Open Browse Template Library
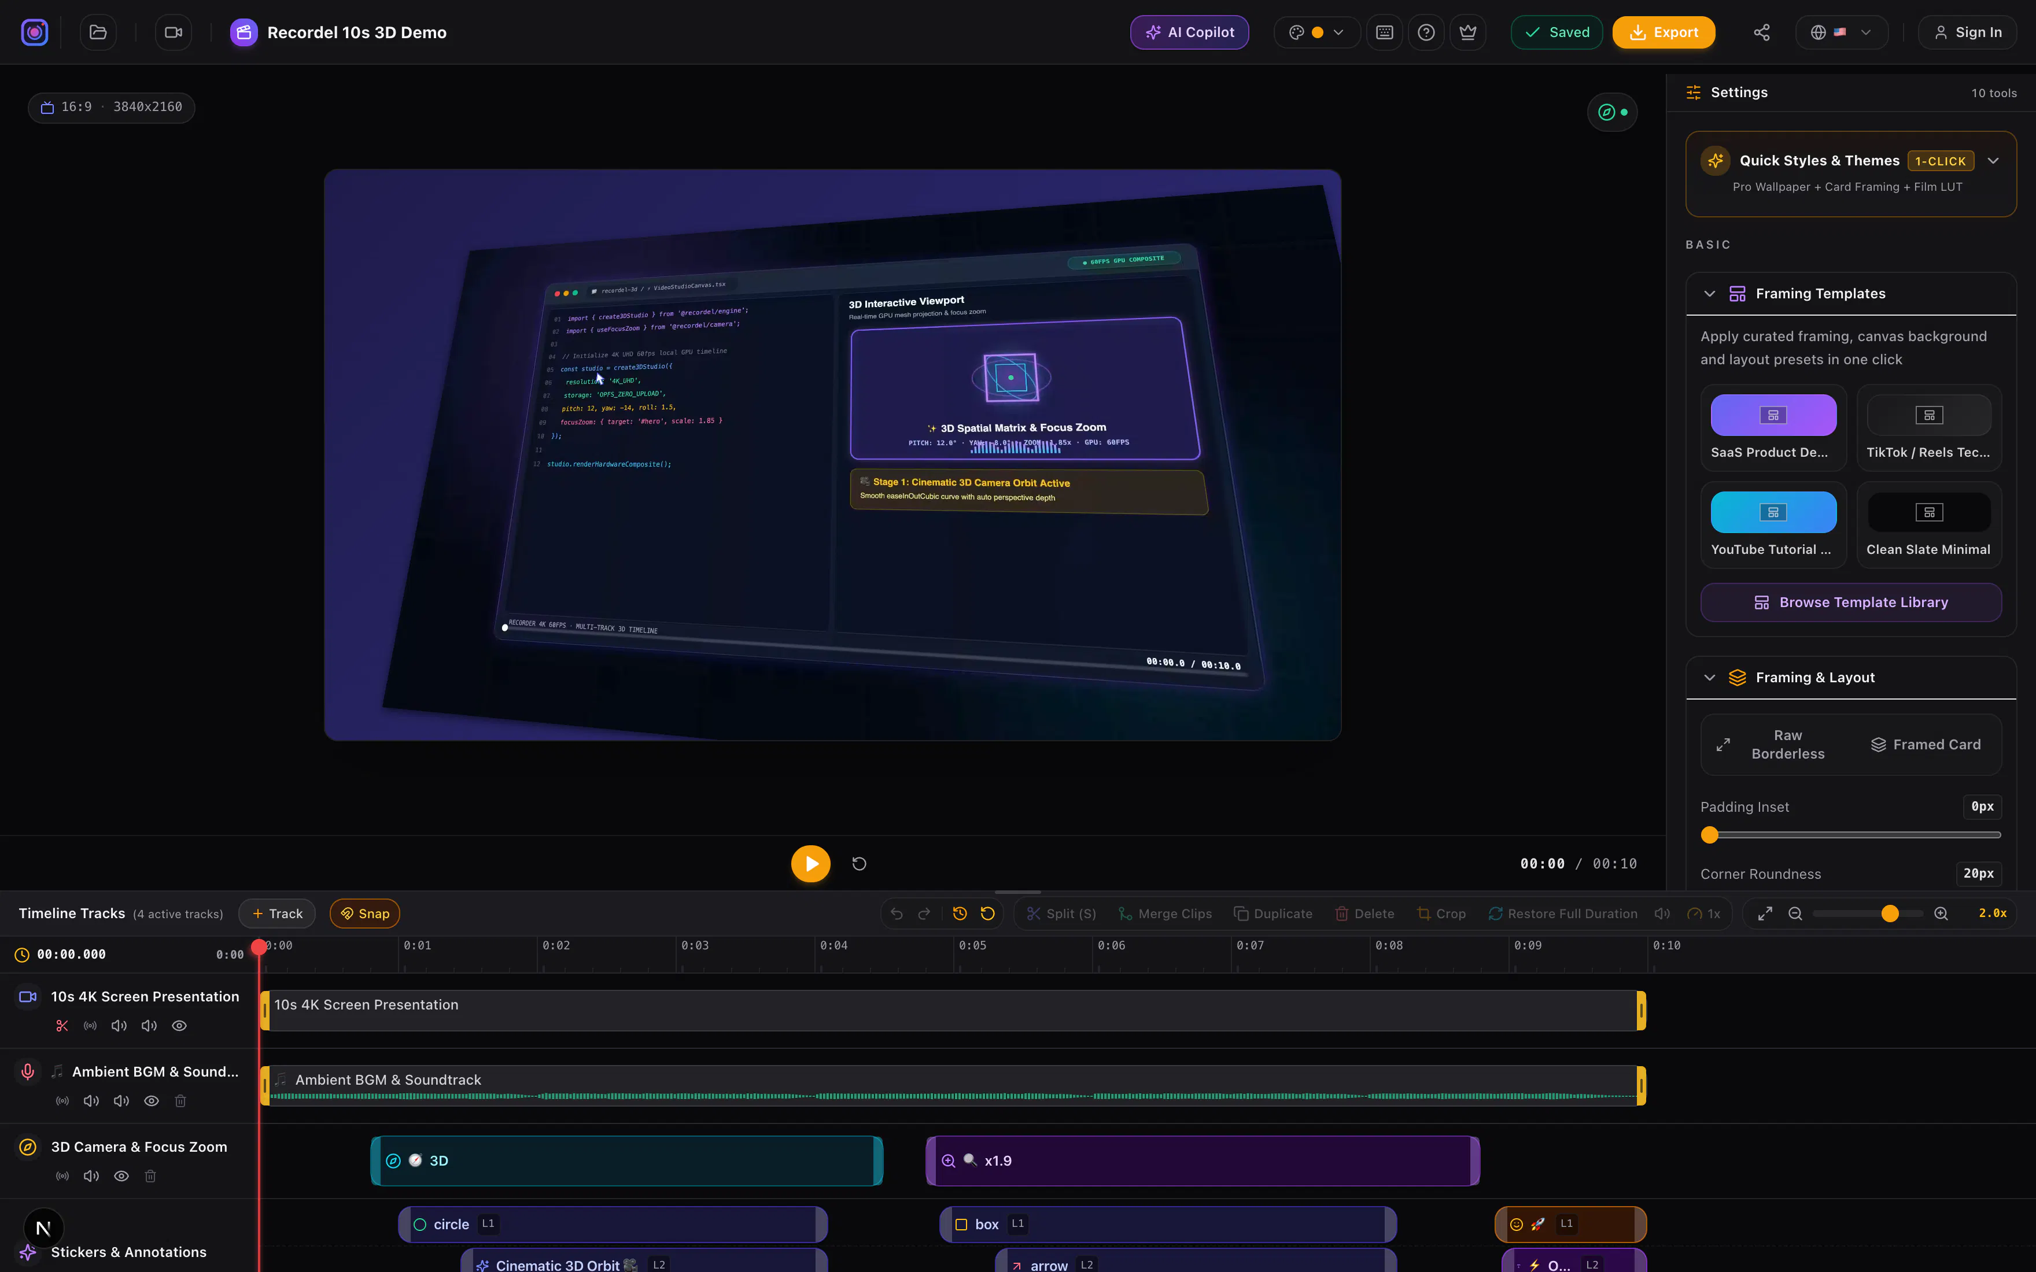The width and height of the screenshot is (2036, 1272). (1851, 602)
